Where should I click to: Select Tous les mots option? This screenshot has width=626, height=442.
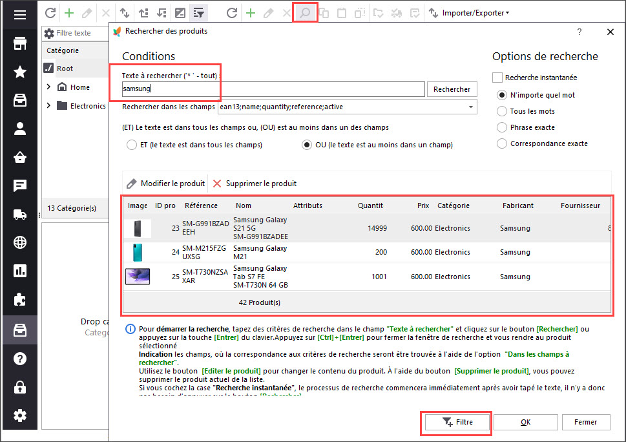[502, 111]
